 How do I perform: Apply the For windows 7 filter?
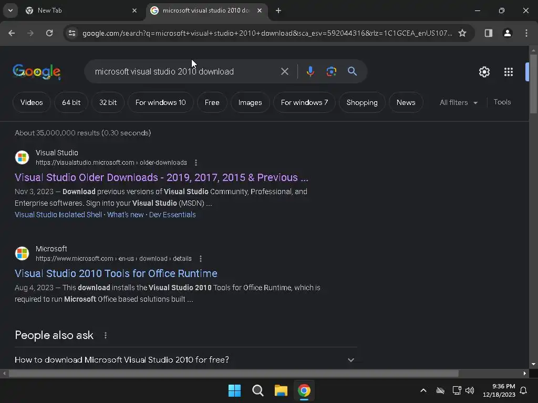[304, 102]
